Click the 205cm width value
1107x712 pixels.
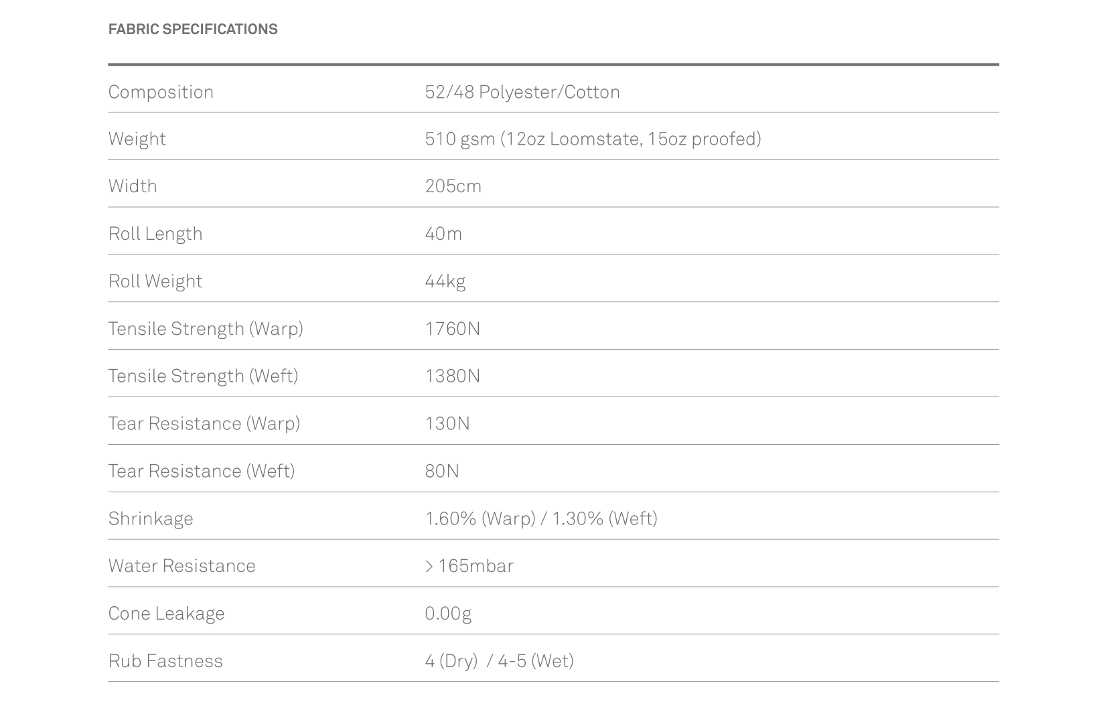[453, 186]
